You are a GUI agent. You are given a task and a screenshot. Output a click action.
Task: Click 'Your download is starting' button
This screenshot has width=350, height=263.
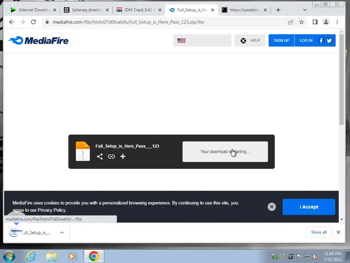[225, 152]
